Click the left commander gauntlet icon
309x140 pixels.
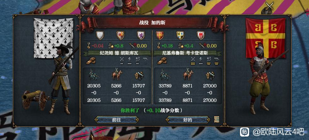coord(91,61)
